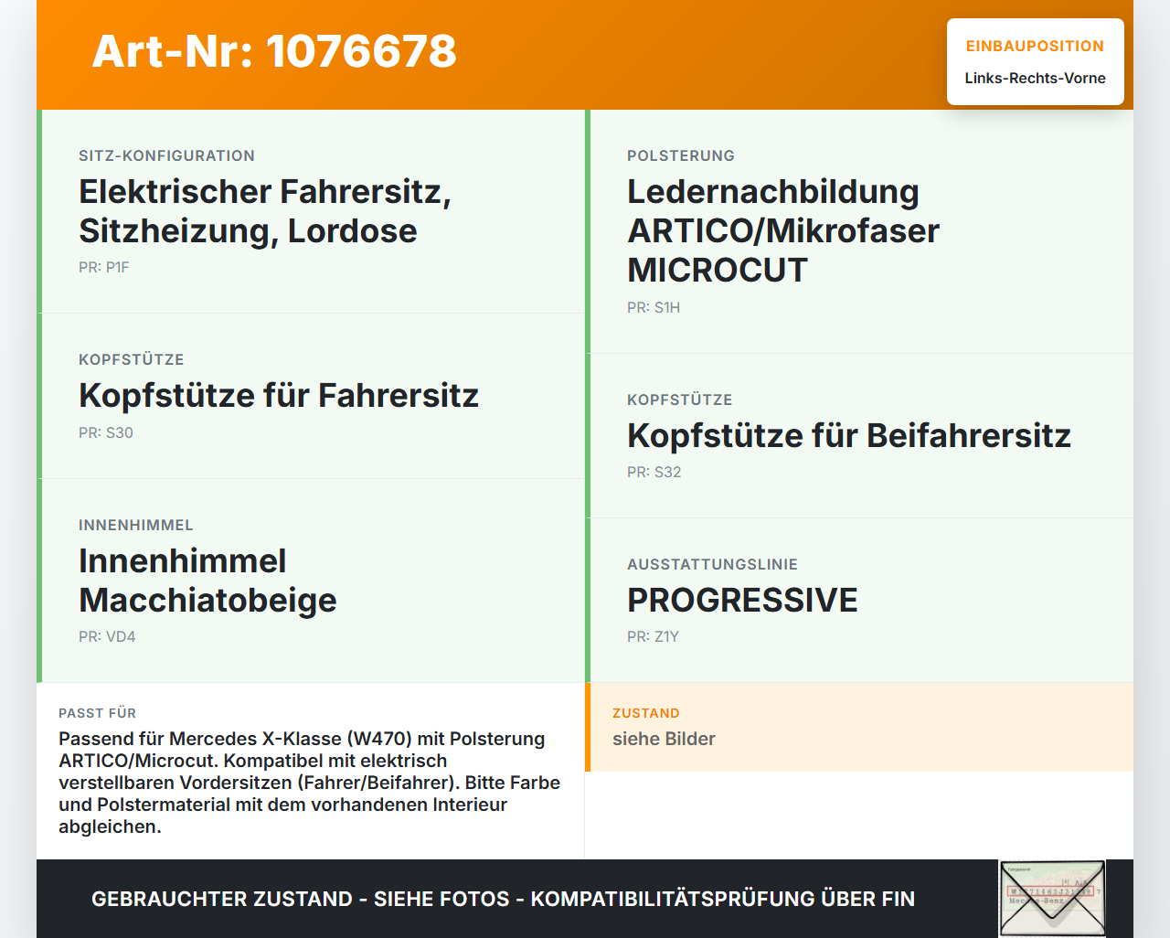Click the heading "Art-Nr: 1076678"

[x=274, y=51]
